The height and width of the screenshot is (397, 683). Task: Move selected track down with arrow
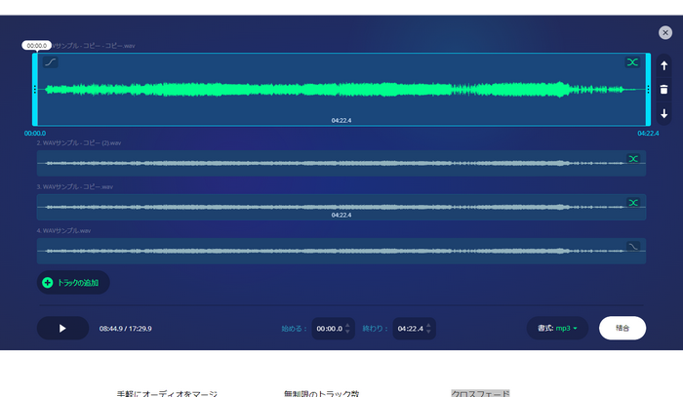coord(663,113)
